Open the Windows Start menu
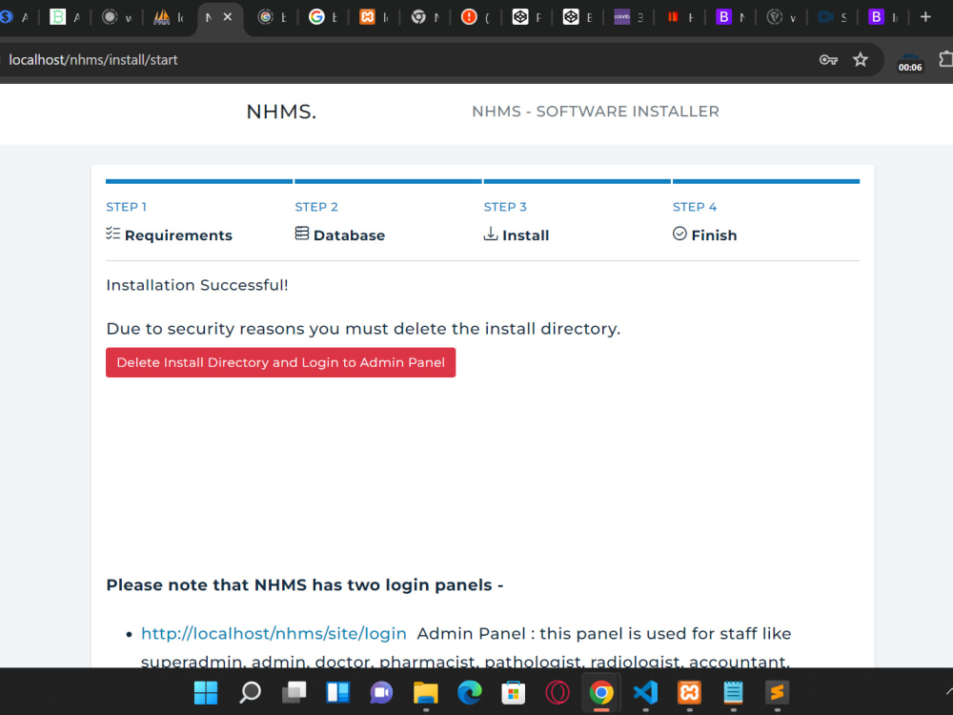This screenshot has height=715, width=953. [x=206, y=692]
